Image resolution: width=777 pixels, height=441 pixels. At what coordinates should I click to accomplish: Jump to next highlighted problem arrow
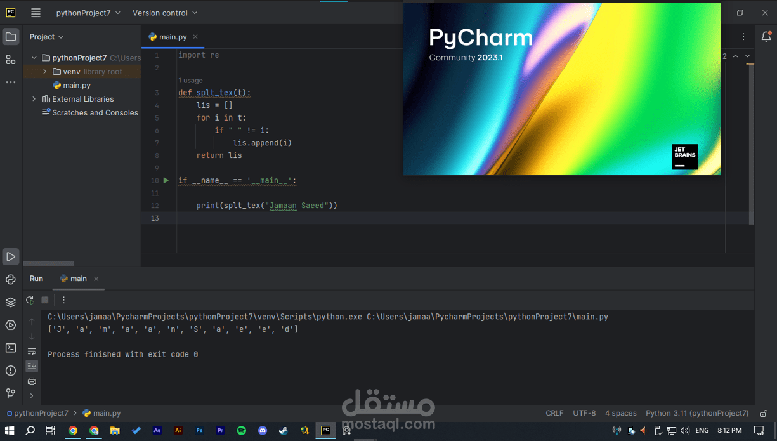[748, 56]
